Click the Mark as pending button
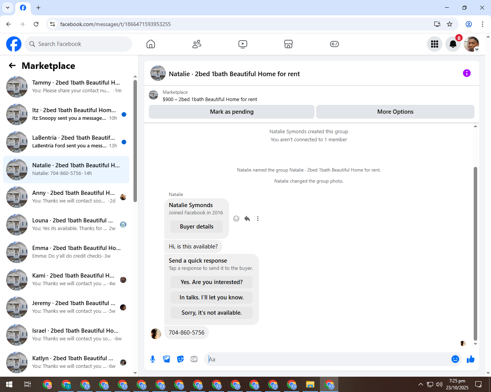The width and height of the screenshot is (491, 392). (232, 112)
